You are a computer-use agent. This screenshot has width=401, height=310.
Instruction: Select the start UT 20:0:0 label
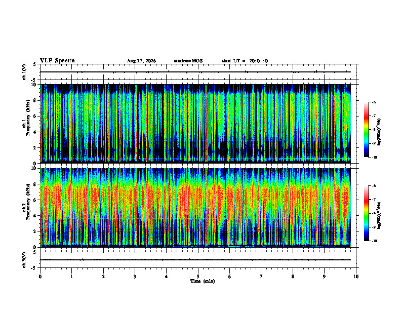pos(245,61)
